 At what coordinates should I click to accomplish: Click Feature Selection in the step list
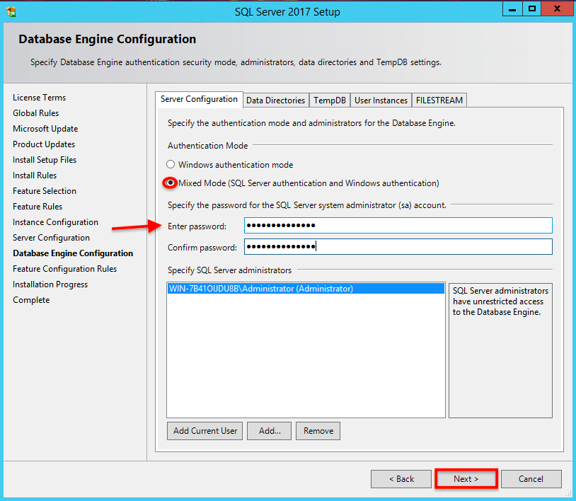tap(45, 191)
